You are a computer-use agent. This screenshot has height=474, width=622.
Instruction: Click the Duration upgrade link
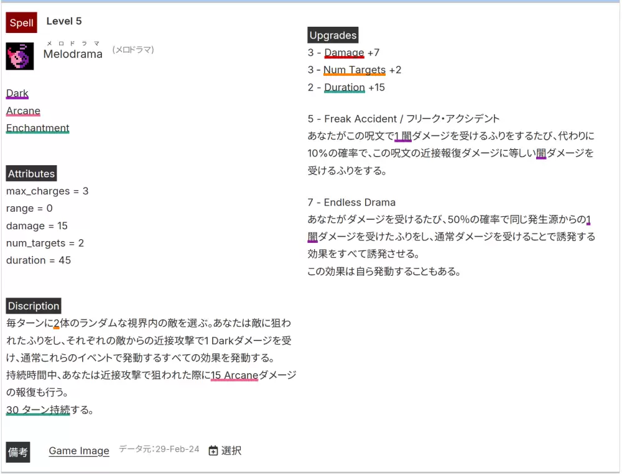(x=344, y=88)
